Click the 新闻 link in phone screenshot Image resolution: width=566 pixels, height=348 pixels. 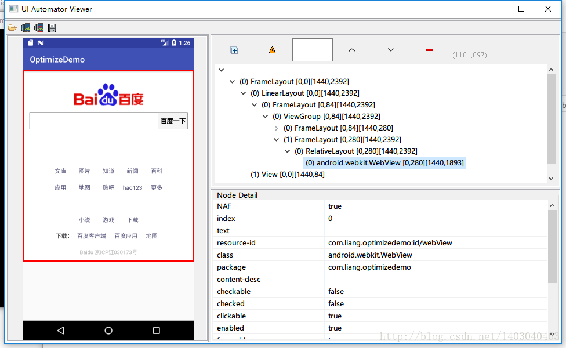(x=132, y=171)
